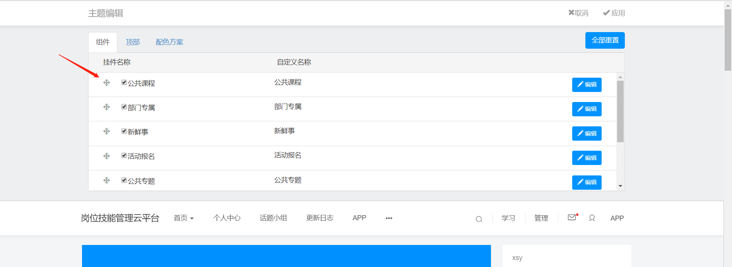
Task: Click the 自定义名称 column header
Action: point(294,62)
